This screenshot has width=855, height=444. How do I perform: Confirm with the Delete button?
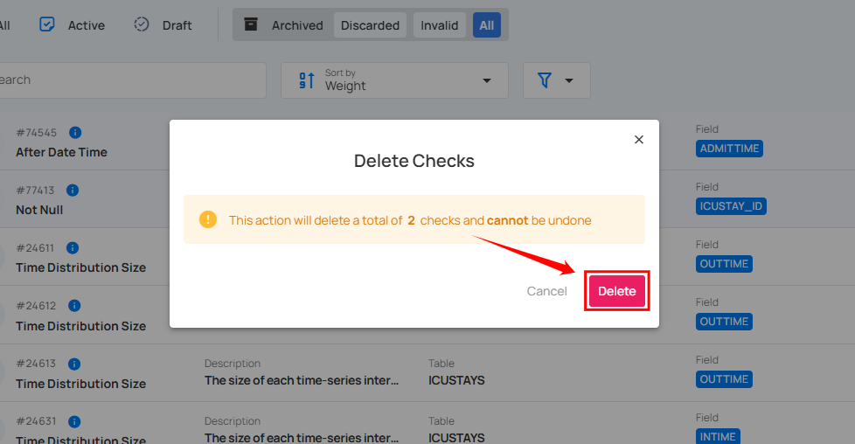coord(616,291)
